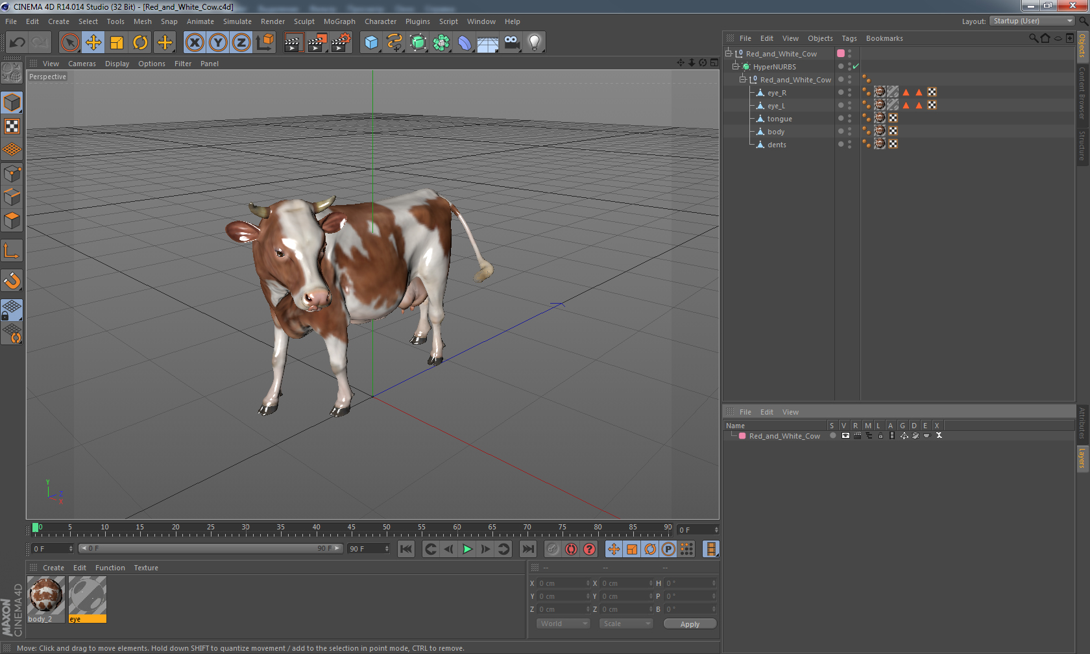Click the layer color of Red_and_White_Cow

click(x=742, y=436)
